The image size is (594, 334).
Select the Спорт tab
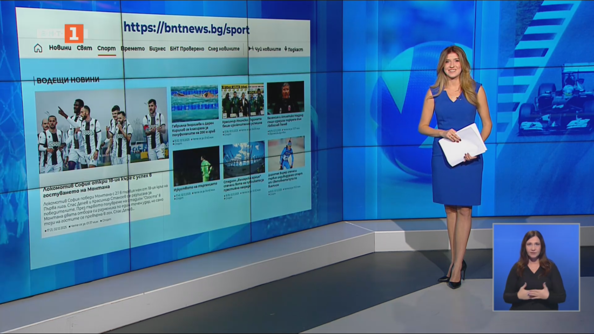point(106,49)
